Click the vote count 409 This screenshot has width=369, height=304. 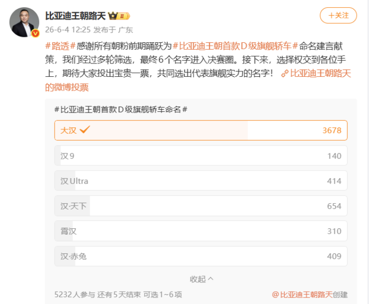[x=334, y=256]
